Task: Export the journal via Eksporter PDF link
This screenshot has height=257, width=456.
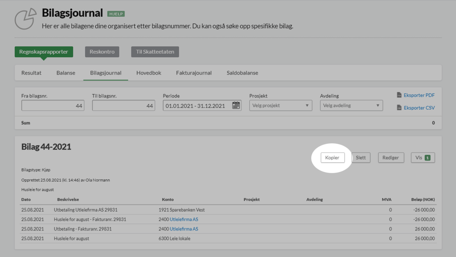Action: [419, 95]
